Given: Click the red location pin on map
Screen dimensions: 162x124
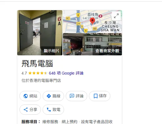Looking at the screenshot, I should click(92, 21).
